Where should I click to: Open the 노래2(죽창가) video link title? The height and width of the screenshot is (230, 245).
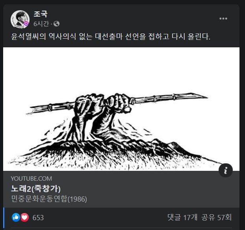(x=36, y=189)
